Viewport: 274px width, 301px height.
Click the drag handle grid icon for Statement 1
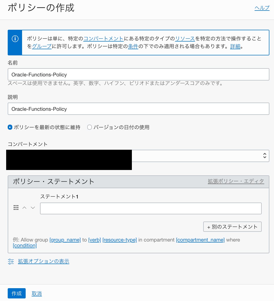click(16, 207)
